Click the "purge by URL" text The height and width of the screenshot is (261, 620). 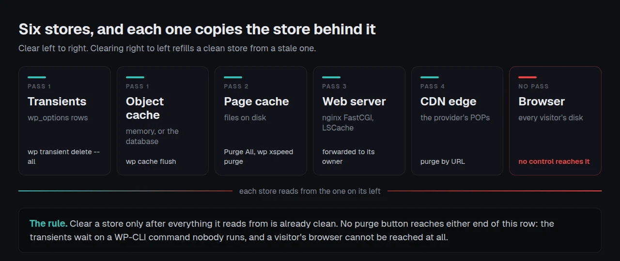click(x=443, y=161)
